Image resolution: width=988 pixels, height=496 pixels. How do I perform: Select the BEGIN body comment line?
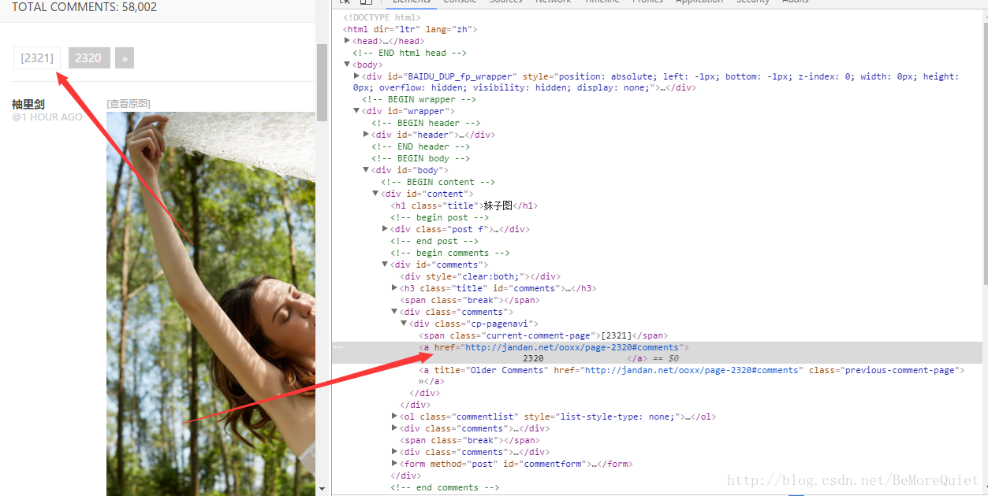point(421,158)
